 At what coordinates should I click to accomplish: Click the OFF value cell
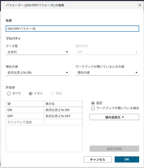[25, 116]
